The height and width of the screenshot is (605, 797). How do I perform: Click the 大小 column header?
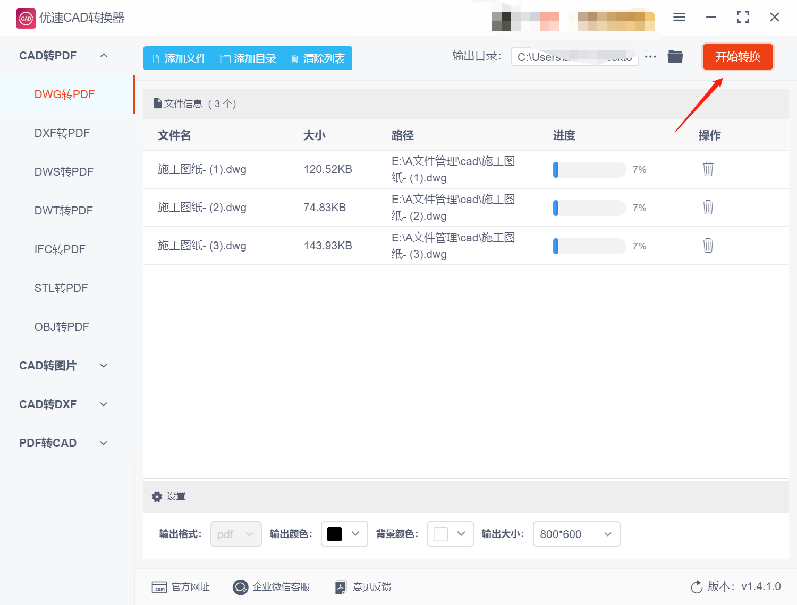(x=314, y=135)
